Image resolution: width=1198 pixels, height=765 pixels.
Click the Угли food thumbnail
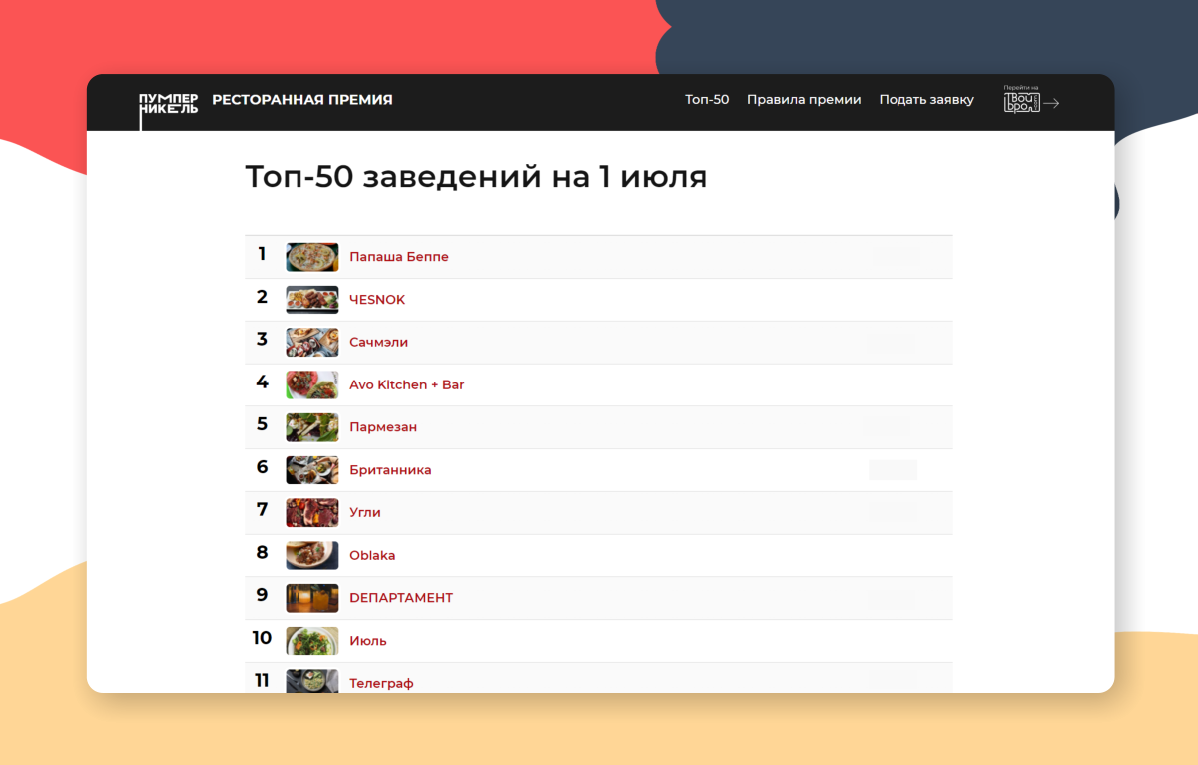311,513
